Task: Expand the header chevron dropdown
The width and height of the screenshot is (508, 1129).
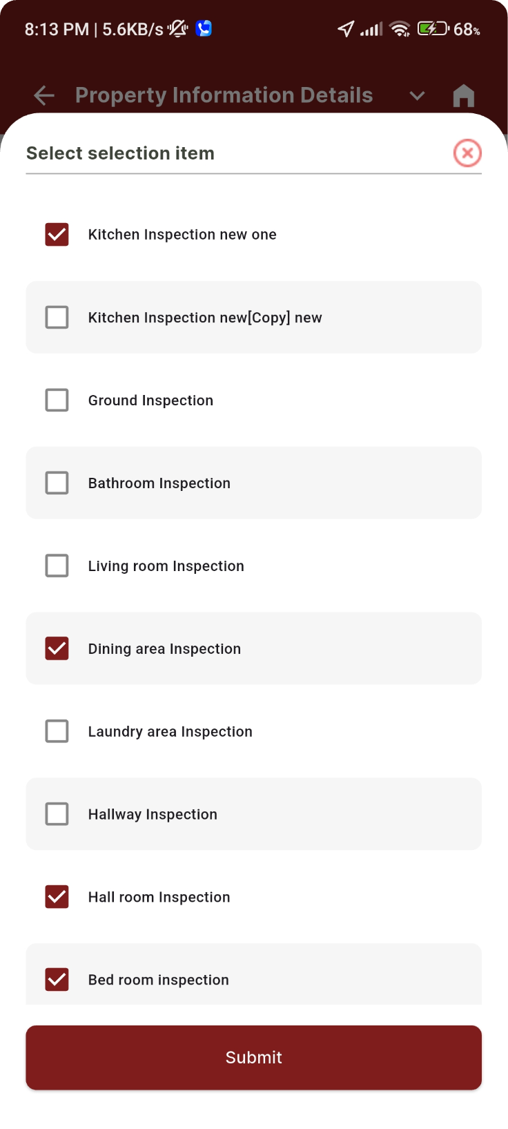Action: pos(417,95)
